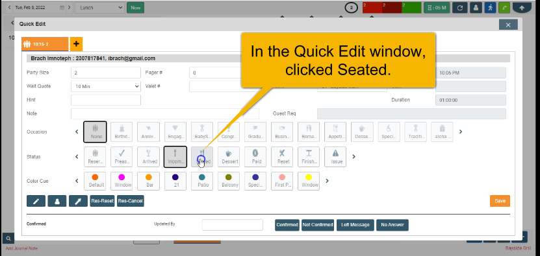The height and width of the screenshot is (256, 540).
Task: Show more Status options with right arrow
Action: coord(354,157)
